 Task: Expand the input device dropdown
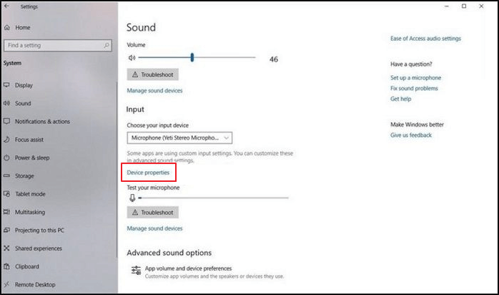(x=179, y=138)
